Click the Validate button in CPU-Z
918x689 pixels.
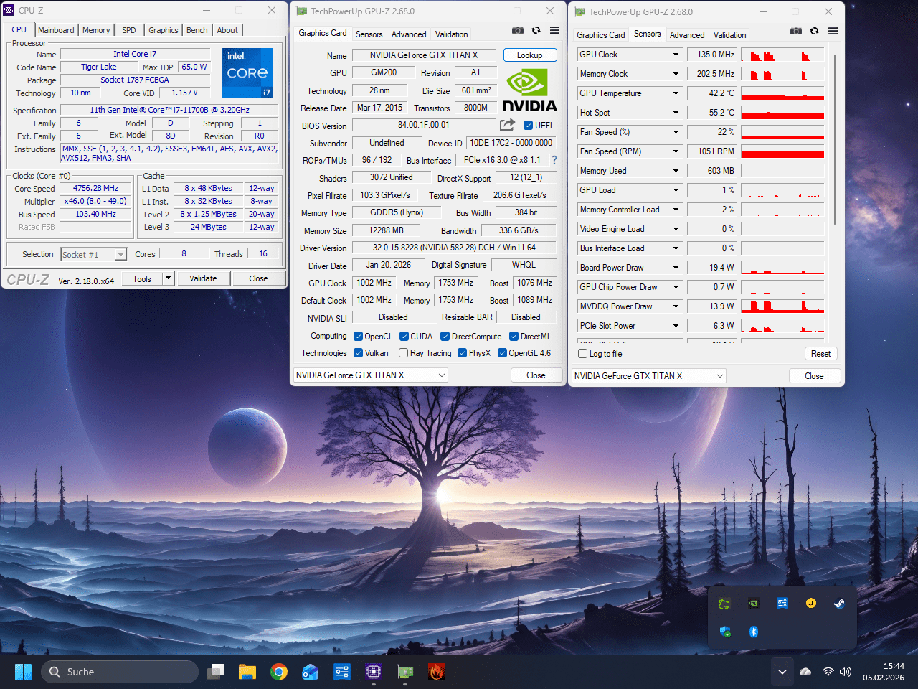pos(203,278)
